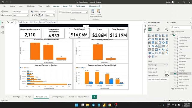Add a new page with plus button
Screen dimensions: 192x108
(x=94, y=97)
